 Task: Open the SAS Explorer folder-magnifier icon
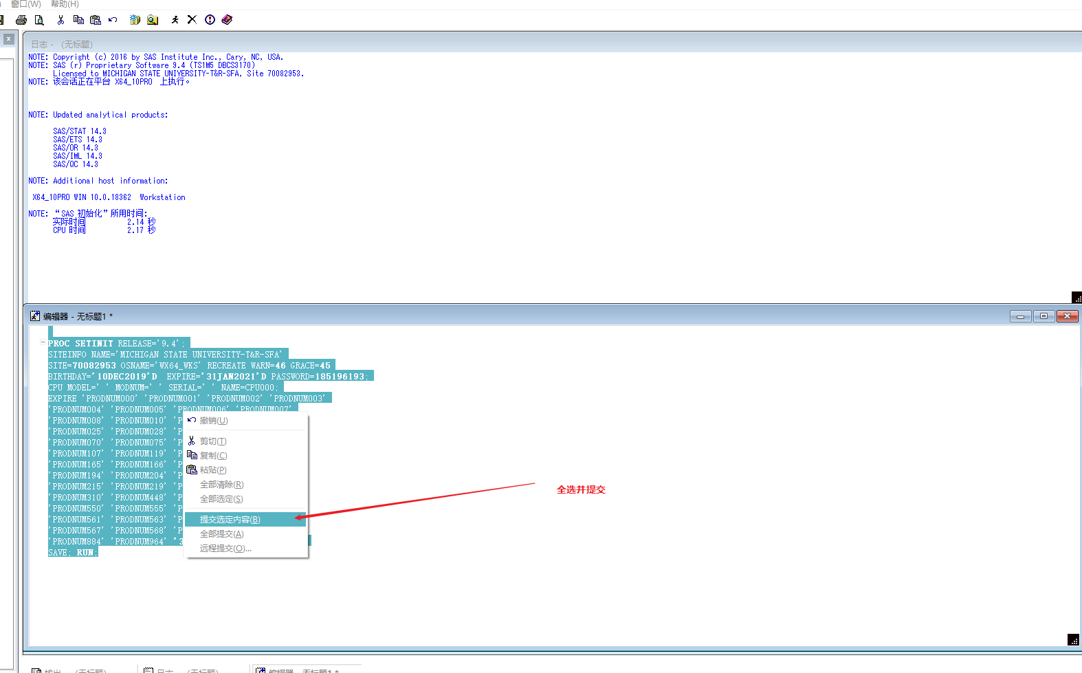click(x=153, y=20)
